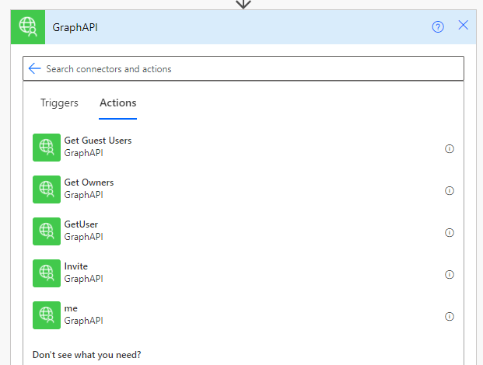Click the Get Guest Users action icon
This screenshot has height=365, width=483.
[x=47, y=148]
